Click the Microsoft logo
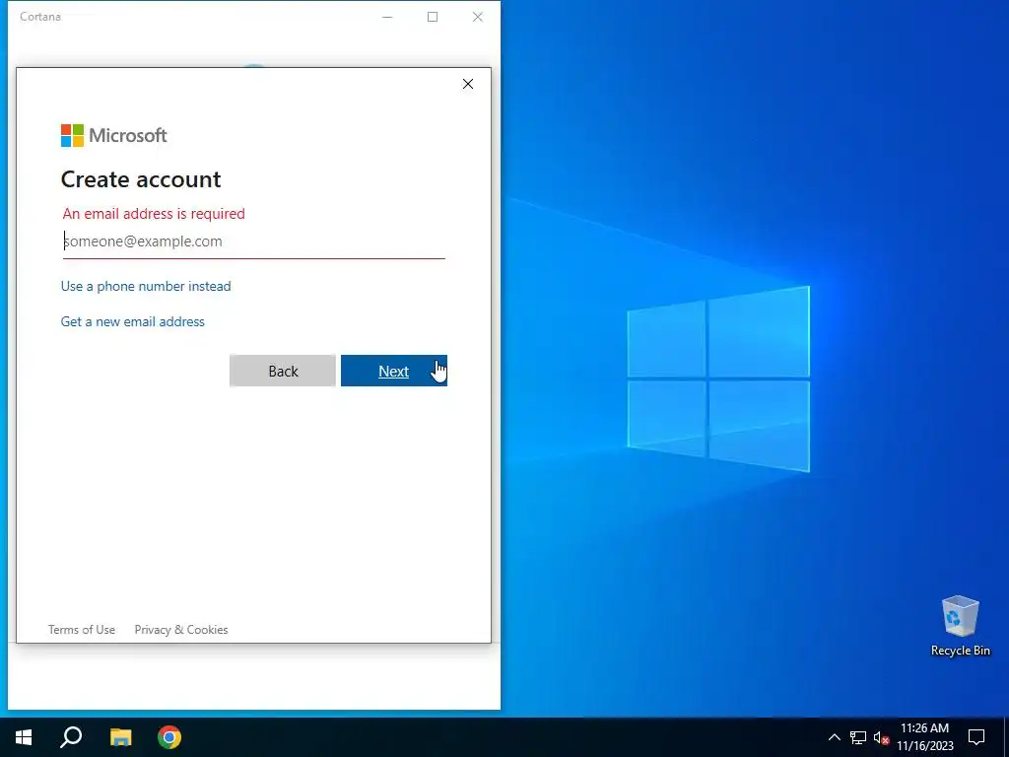The image size is (1009, 757). pyautogui.click(x=114, y=135)
